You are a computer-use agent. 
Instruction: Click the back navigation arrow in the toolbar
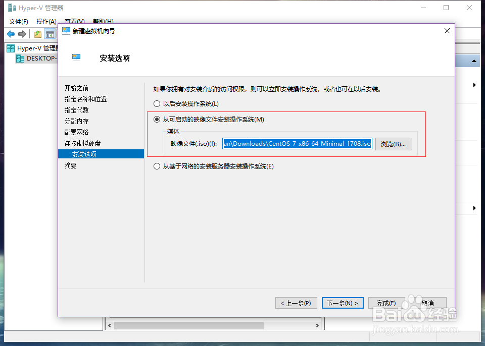pyautogui.click(x=11, y=33)
